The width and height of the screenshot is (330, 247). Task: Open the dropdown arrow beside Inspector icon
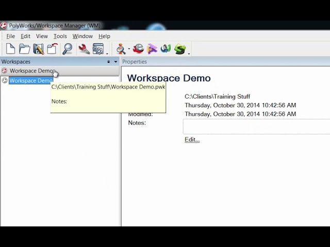click(129, 49)
